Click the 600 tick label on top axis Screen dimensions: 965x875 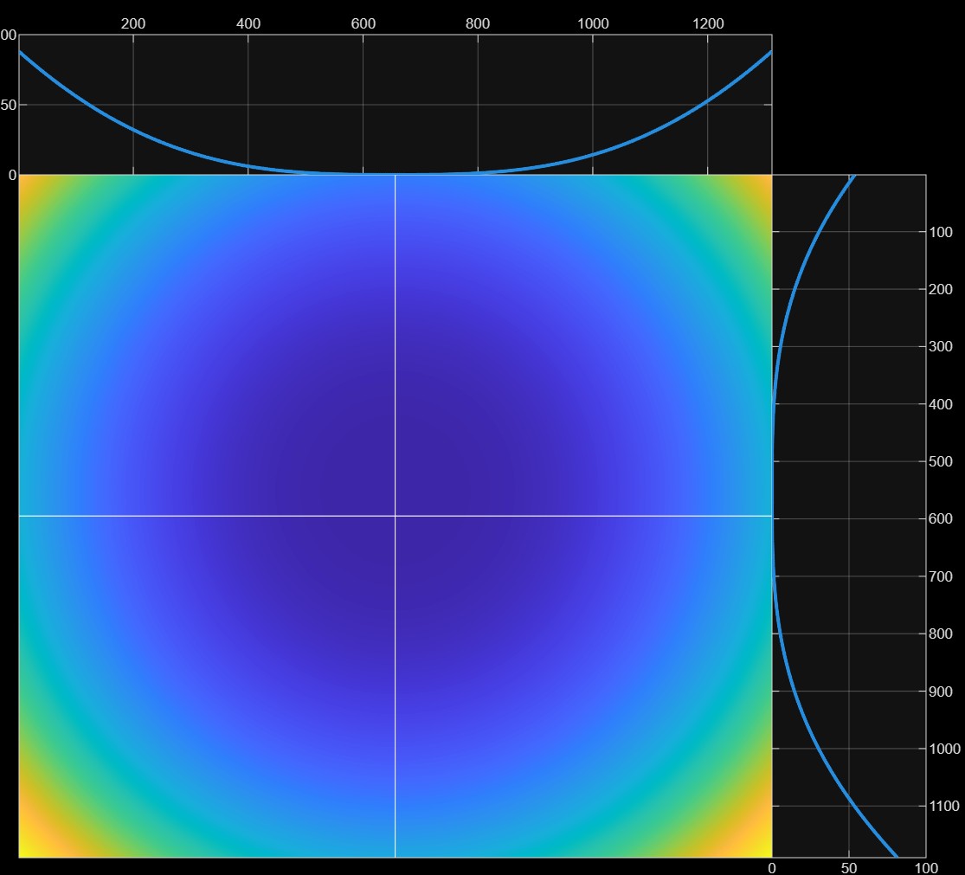(363, 23)
